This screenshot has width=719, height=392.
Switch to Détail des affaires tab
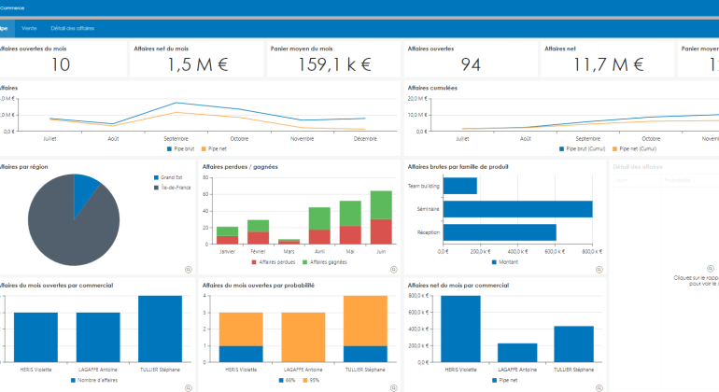(73, 28)
